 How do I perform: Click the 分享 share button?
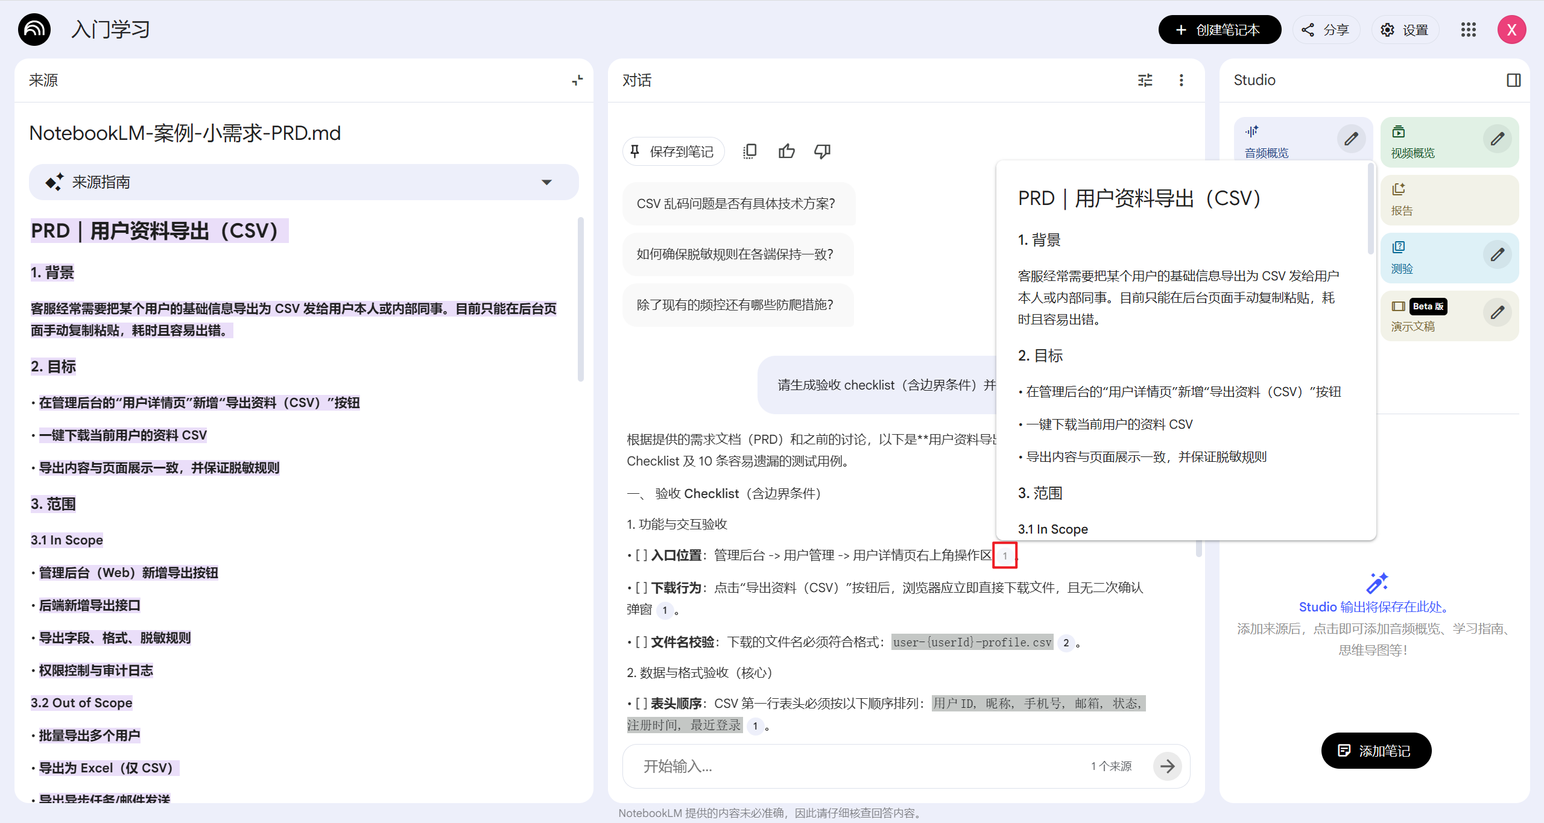[x=1326, y=30]
